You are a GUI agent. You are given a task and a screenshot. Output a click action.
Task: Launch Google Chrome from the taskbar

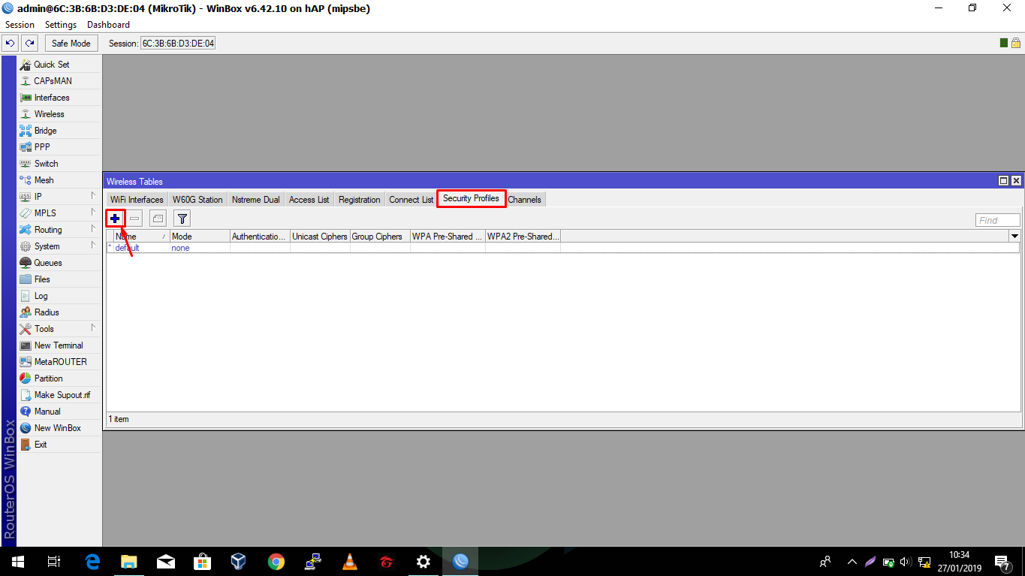click(276, 561)
